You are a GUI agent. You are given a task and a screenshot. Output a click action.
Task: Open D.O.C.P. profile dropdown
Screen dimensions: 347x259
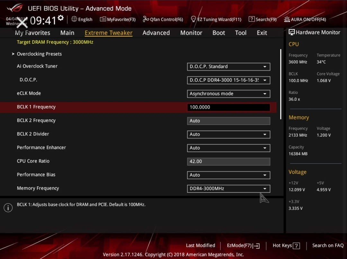(229, 80)
